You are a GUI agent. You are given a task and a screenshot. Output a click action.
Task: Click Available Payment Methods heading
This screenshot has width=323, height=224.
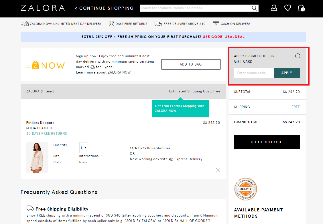pyautogui.click(x=258, y=213)
